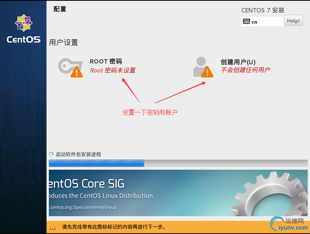310x234 pixels.
Task: Click the centos.org/SpecialInterestGroup link text
Action: 83,207
